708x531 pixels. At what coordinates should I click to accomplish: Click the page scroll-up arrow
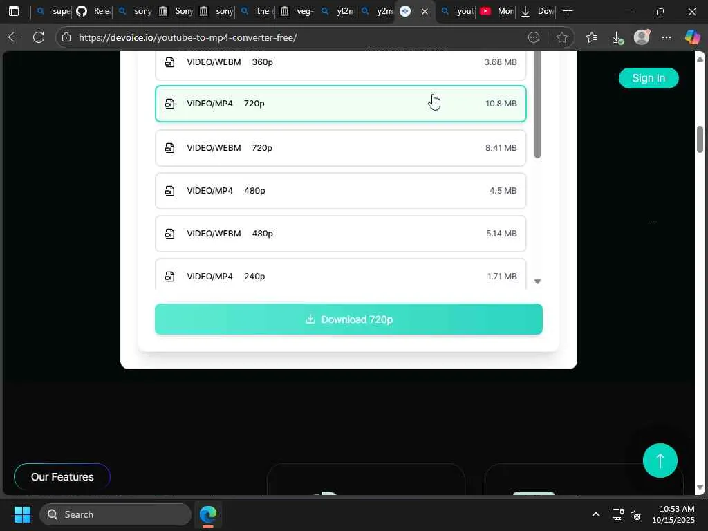(700, 59)
